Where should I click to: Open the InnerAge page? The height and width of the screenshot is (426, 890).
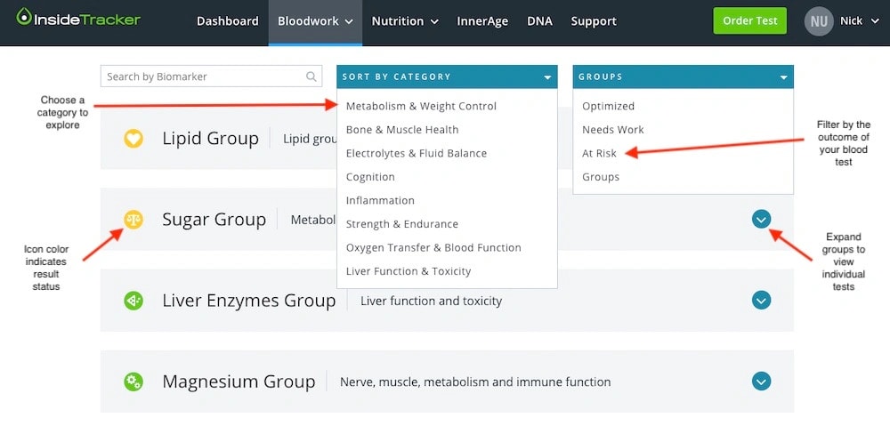tap(482, 21)
